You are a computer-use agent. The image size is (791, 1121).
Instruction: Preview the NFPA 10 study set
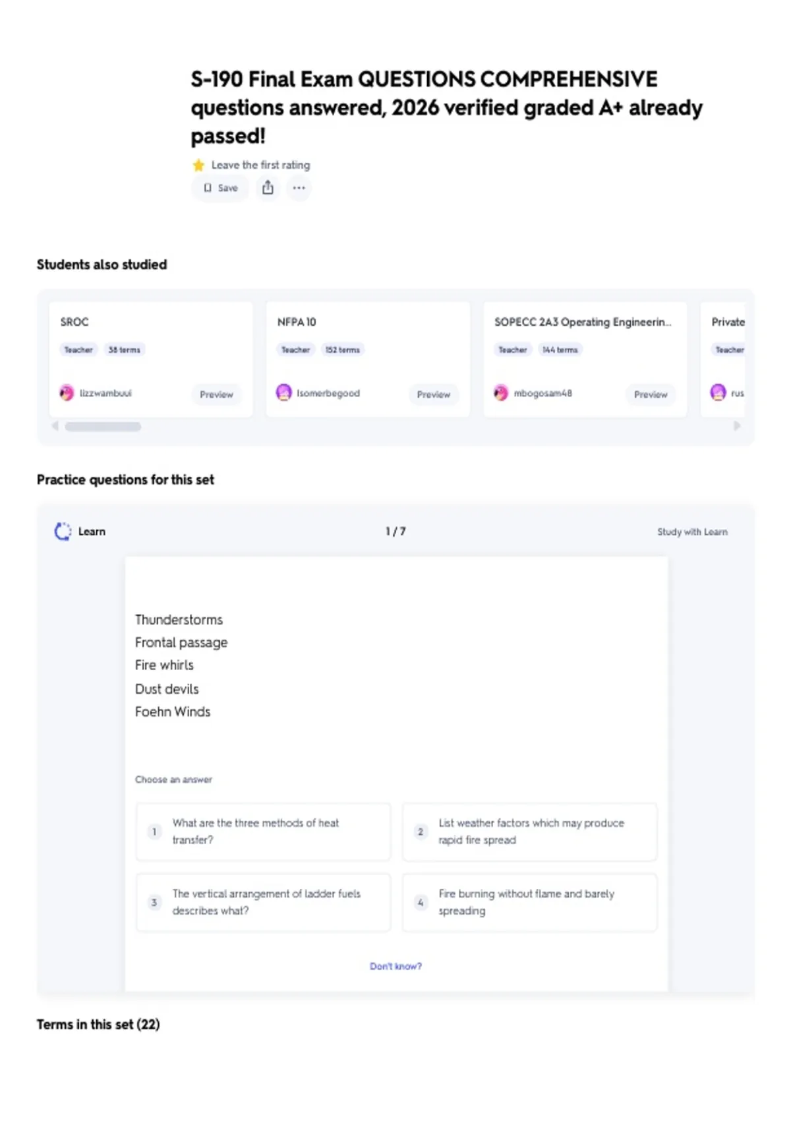point(433,394)
